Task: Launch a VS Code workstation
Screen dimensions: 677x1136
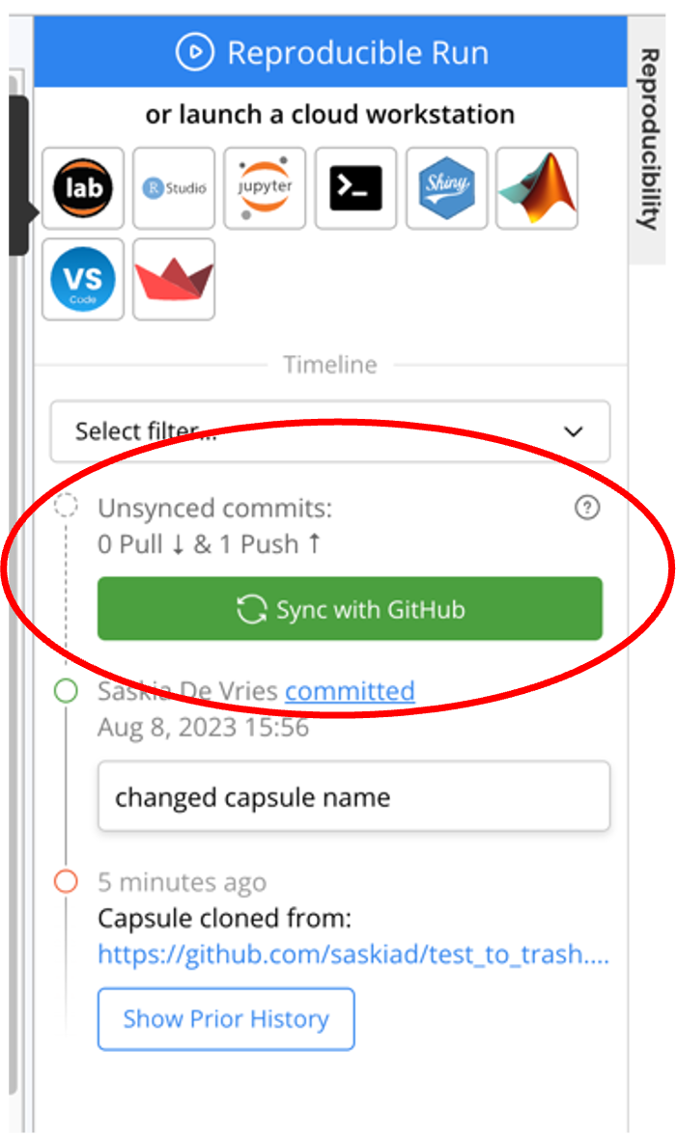Action: (83, 279)
